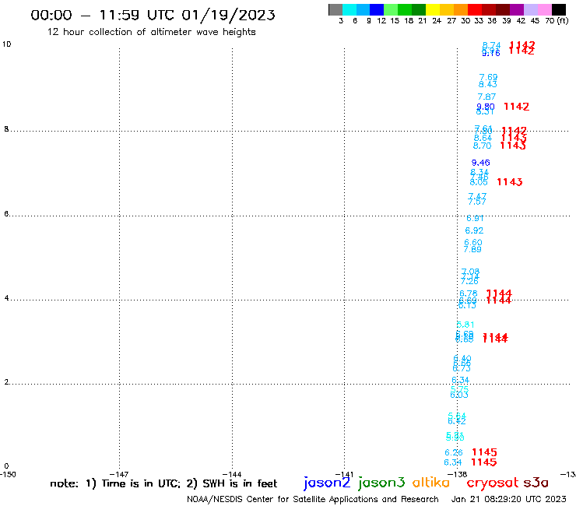The height and width of the screenshot is (506, 576).
Task: Click the wave height value 9.46
Action: tap(480, 163)
